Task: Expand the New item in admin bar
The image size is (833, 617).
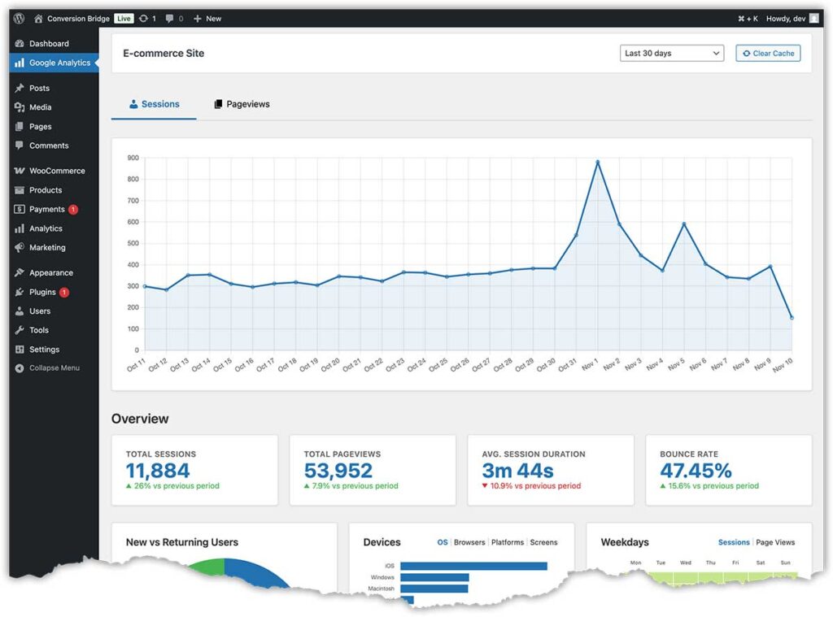Action: [207, 18]
